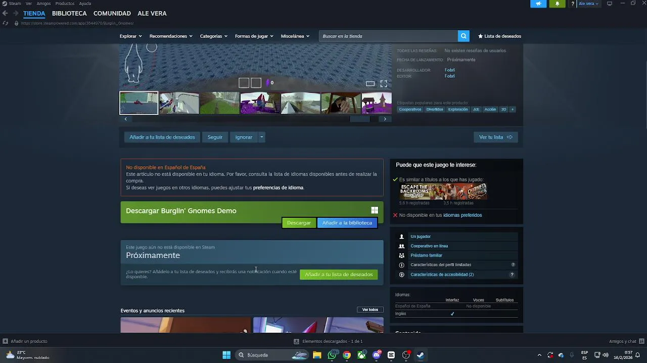Click the screenshot strip scrollbar handle
The height and width of the screenshot is (363, 647).
coord(359,119)
